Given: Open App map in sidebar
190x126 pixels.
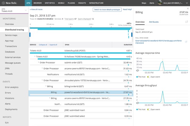Looking at the screenshot, I should tap(9, 41).
